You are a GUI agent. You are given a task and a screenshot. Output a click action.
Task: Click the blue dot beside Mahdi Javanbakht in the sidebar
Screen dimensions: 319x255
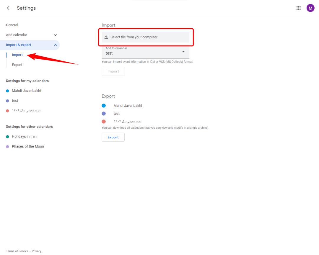(7, 91)
